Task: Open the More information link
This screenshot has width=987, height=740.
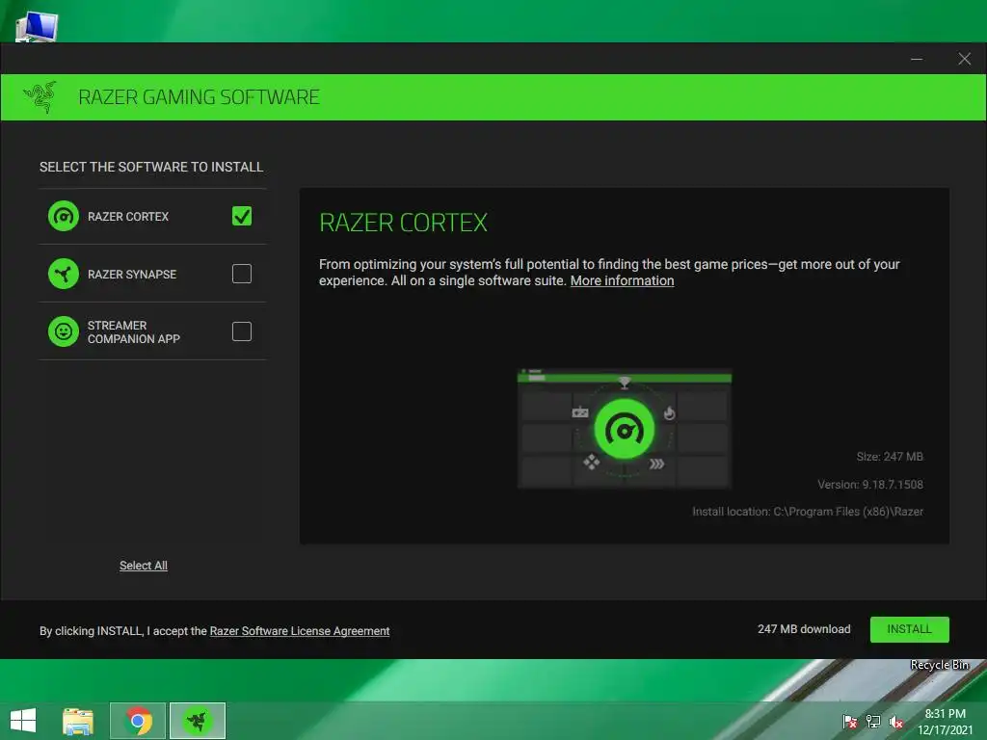Action: click(622, 280)
